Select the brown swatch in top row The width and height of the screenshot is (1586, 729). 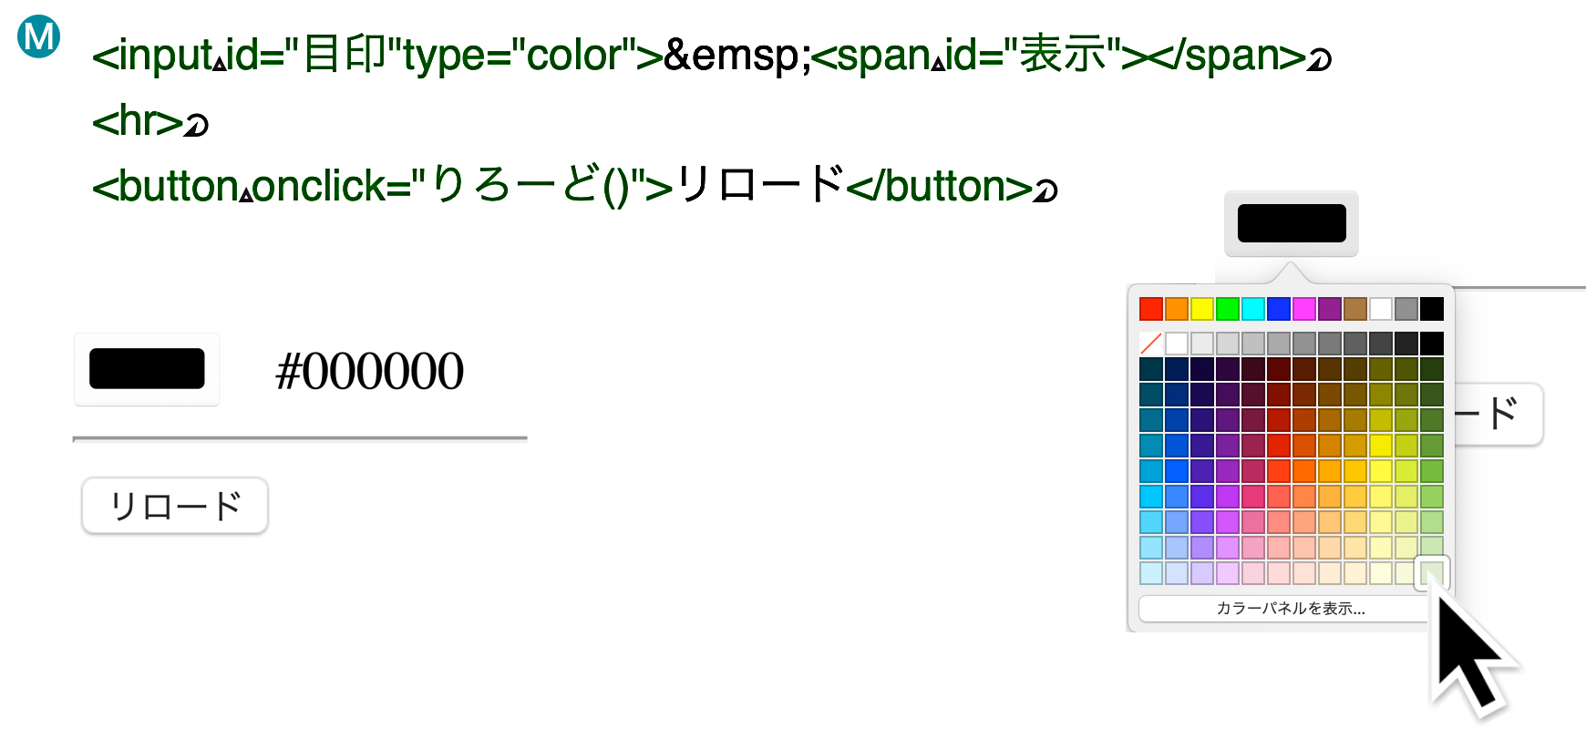pyautogui.click(x=1355, y=309)
